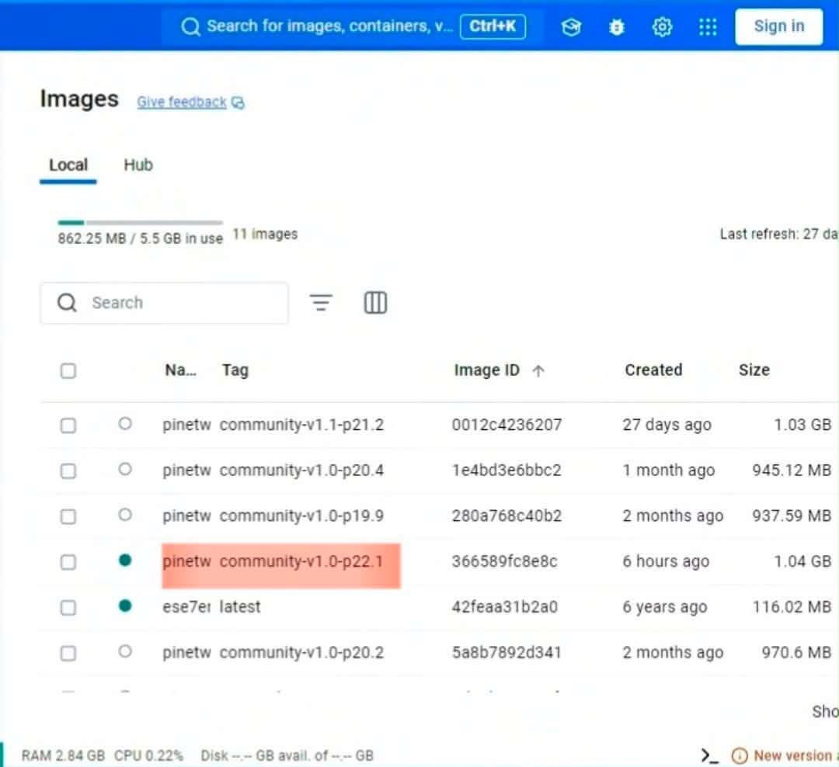Check the checkbox for community-v1.1-p21.2
Image resolution: width=839 pixels, height=767 pixels.
pyautogui.click(x=68, y=425)
